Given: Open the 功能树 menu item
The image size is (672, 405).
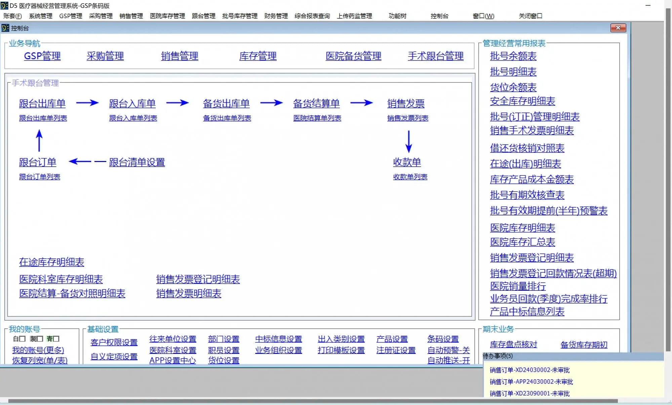Looking at the screenshot, I should (397, 16).
